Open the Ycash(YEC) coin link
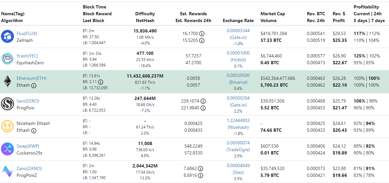 27,56
